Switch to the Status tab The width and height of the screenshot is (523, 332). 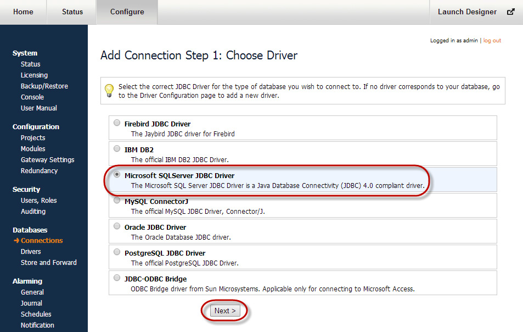click(x=72, y=12)
